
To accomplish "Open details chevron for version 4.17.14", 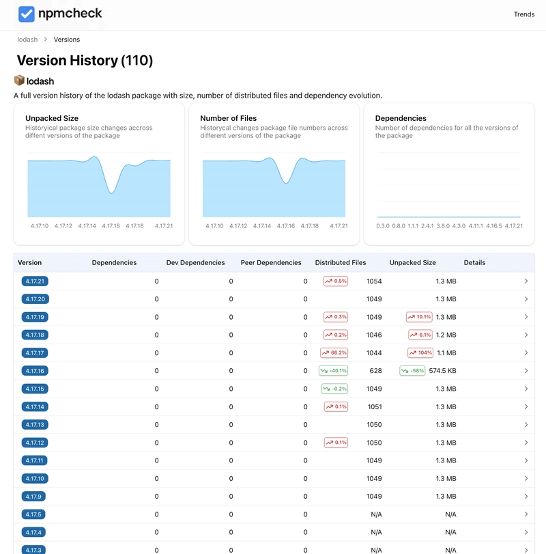I will (x=526, y=406).
